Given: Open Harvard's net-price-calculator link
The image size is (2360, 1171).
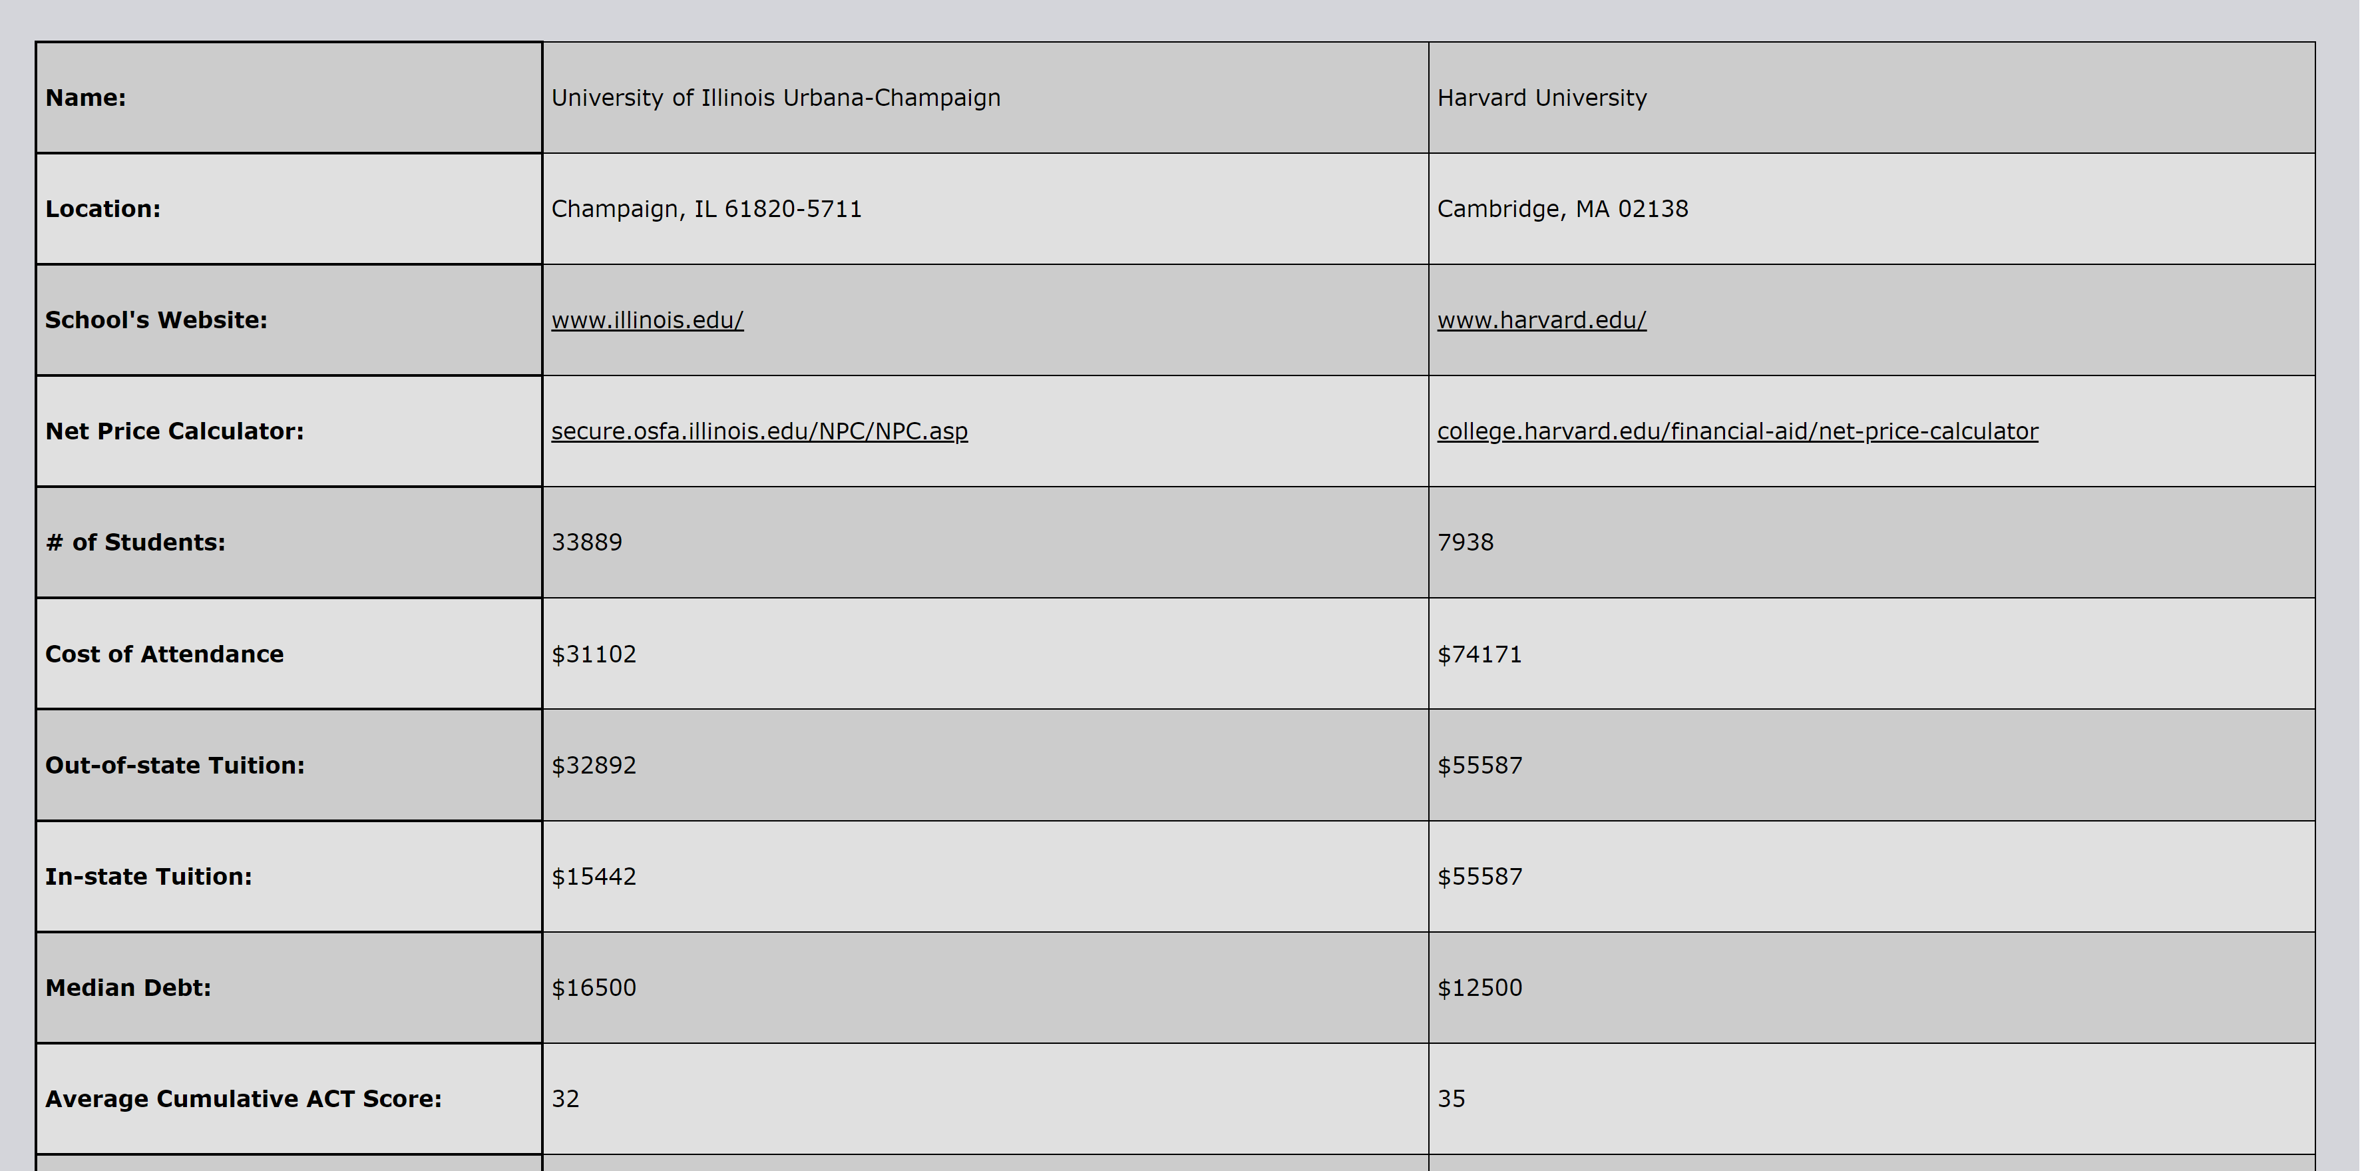Looking at the screenshot, I should 1737,431.
